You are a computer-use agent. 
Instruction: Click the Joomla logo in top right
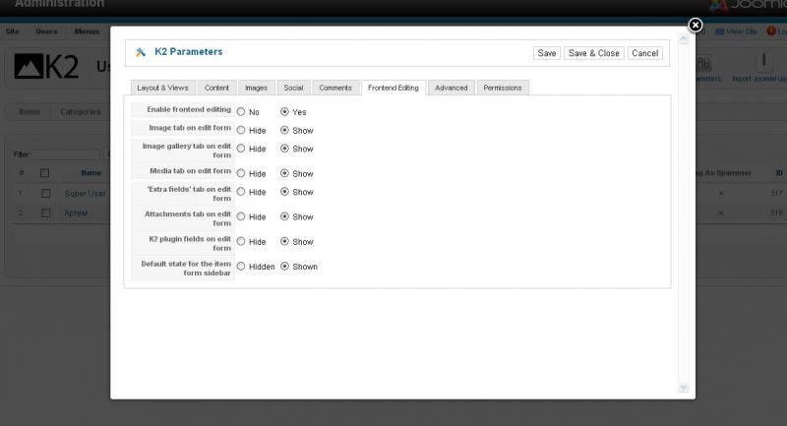[x=748, y=5]
